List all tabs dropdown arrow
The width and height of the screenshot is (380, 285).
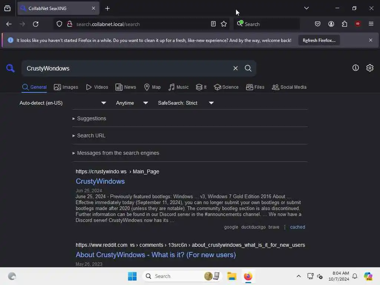pos(306,8)
